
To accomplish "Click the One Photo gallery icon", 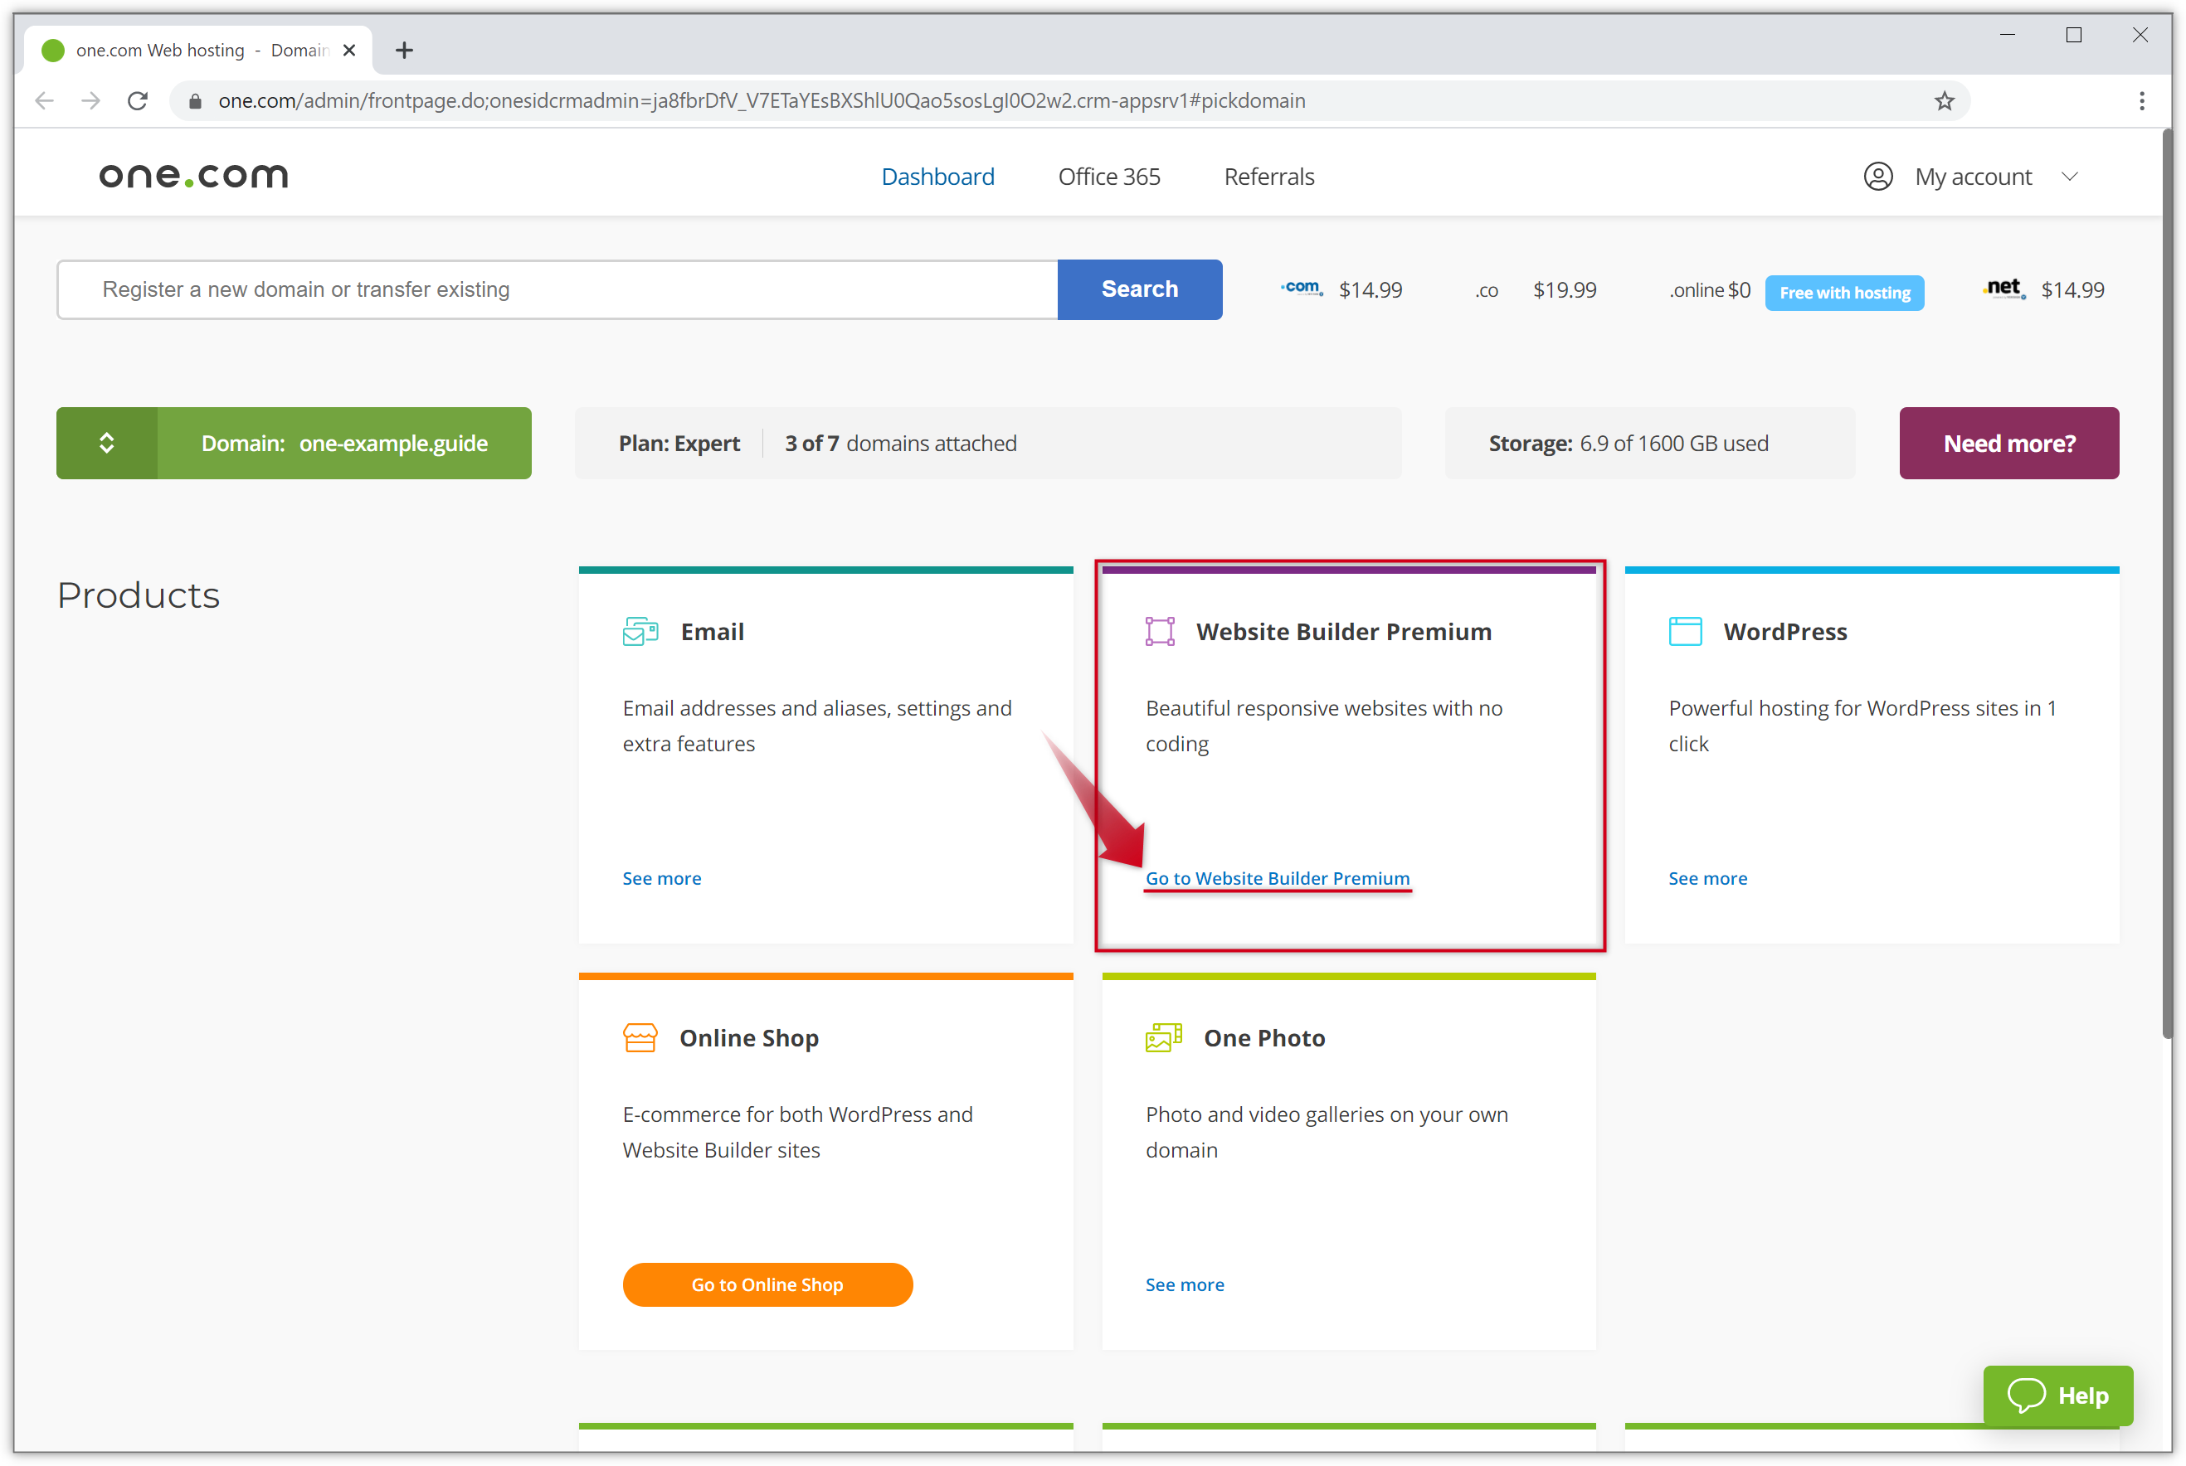I will click(1164, 1038).
